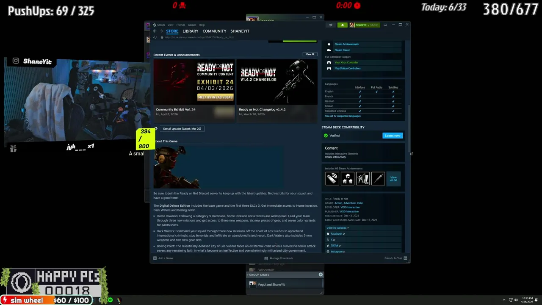The width and height of the screenshot is (542, 305).
Task: Click VOID Interactive publisher link
Action: (349, 211)
